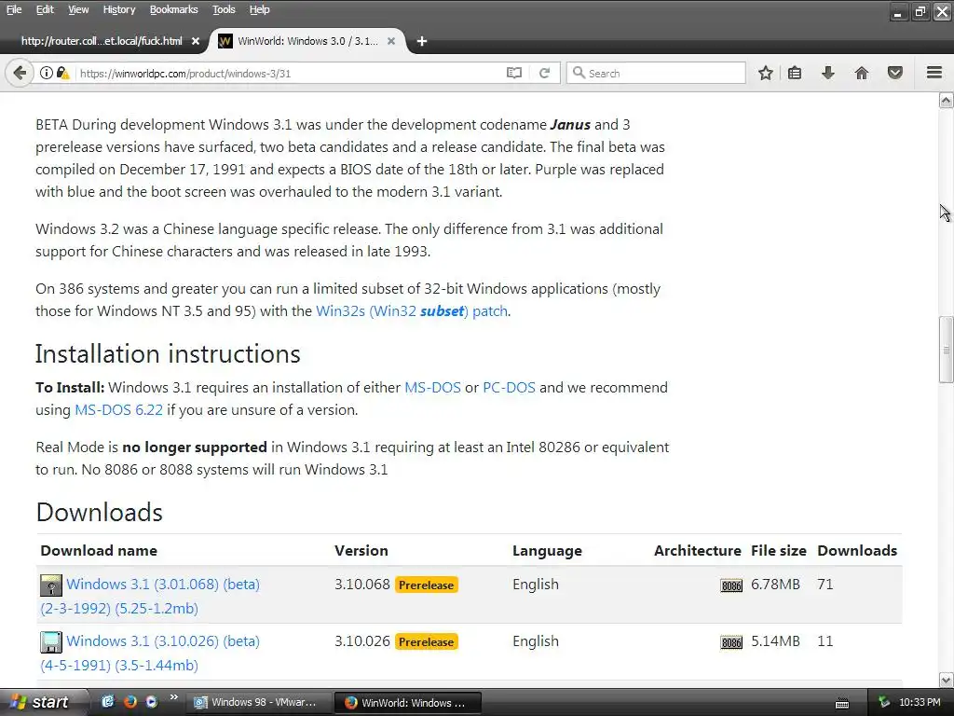Toggle Reader View icon in address bar
This screenshot has height=716, width=954.
[514, 73]
